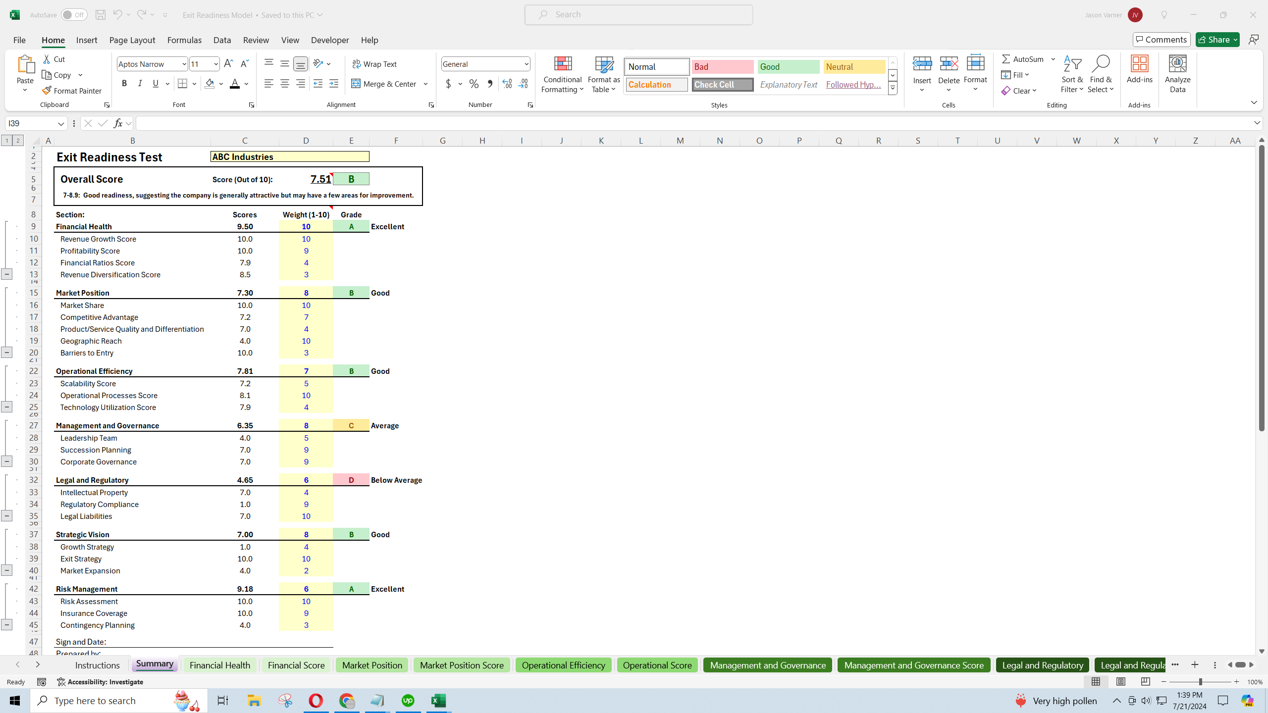Open the General number format dropdown
Image resolution: width=1268 pixels, height=713 pixels.
coord(526,64)
